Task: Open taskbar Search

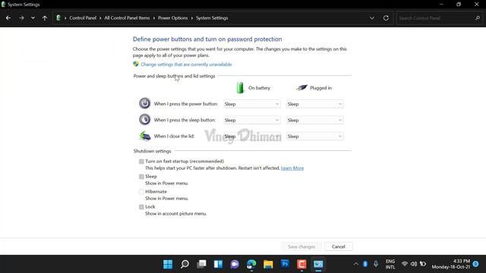Action: 185,264
